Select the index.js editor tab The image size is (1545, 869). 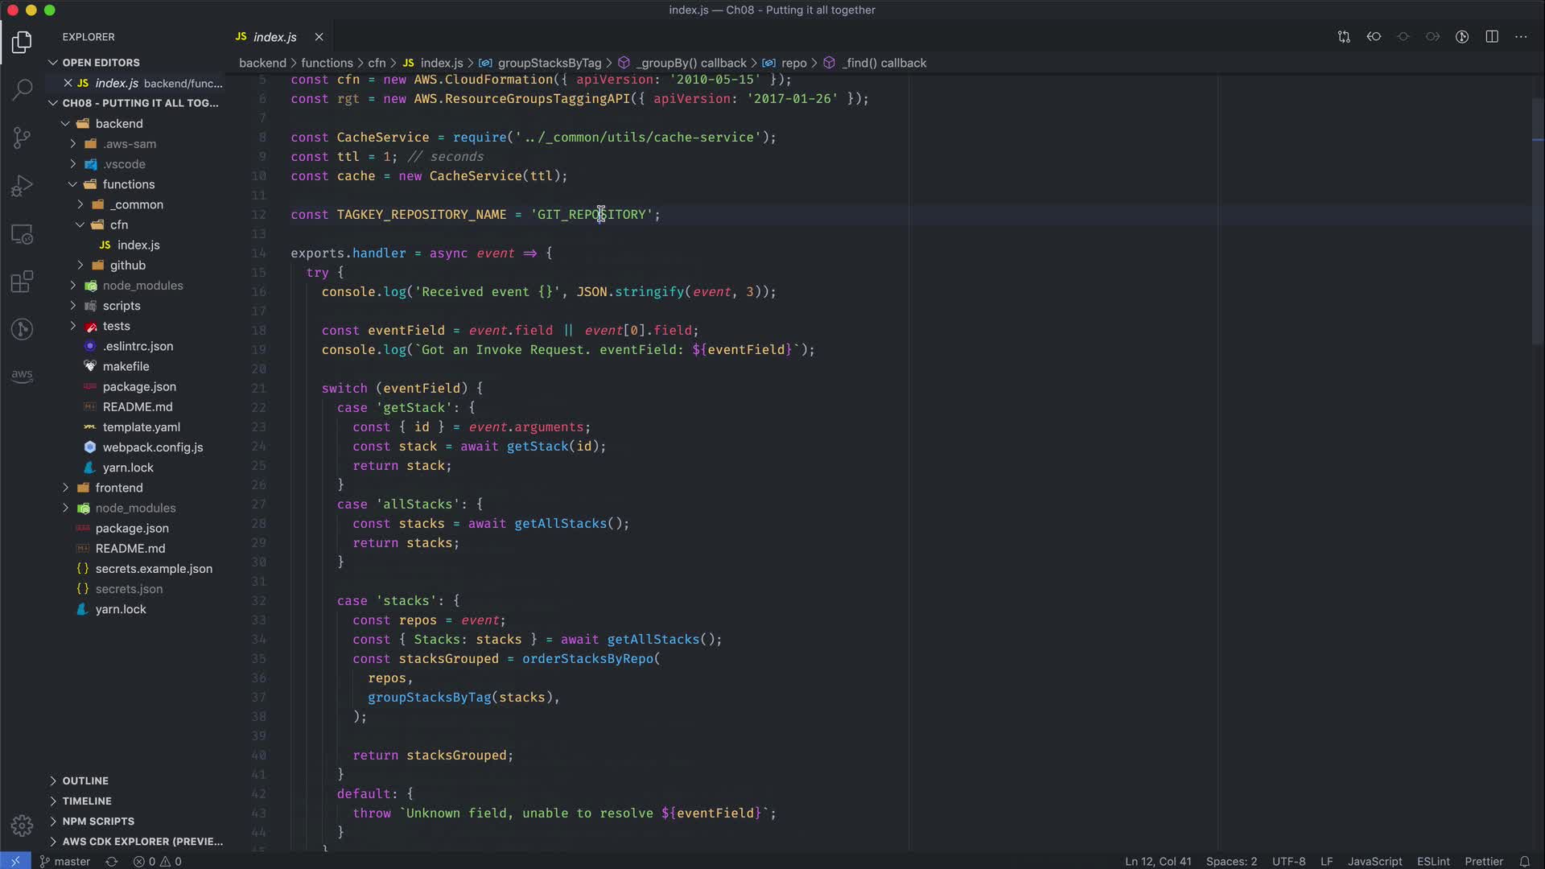(x=274, y=37)
